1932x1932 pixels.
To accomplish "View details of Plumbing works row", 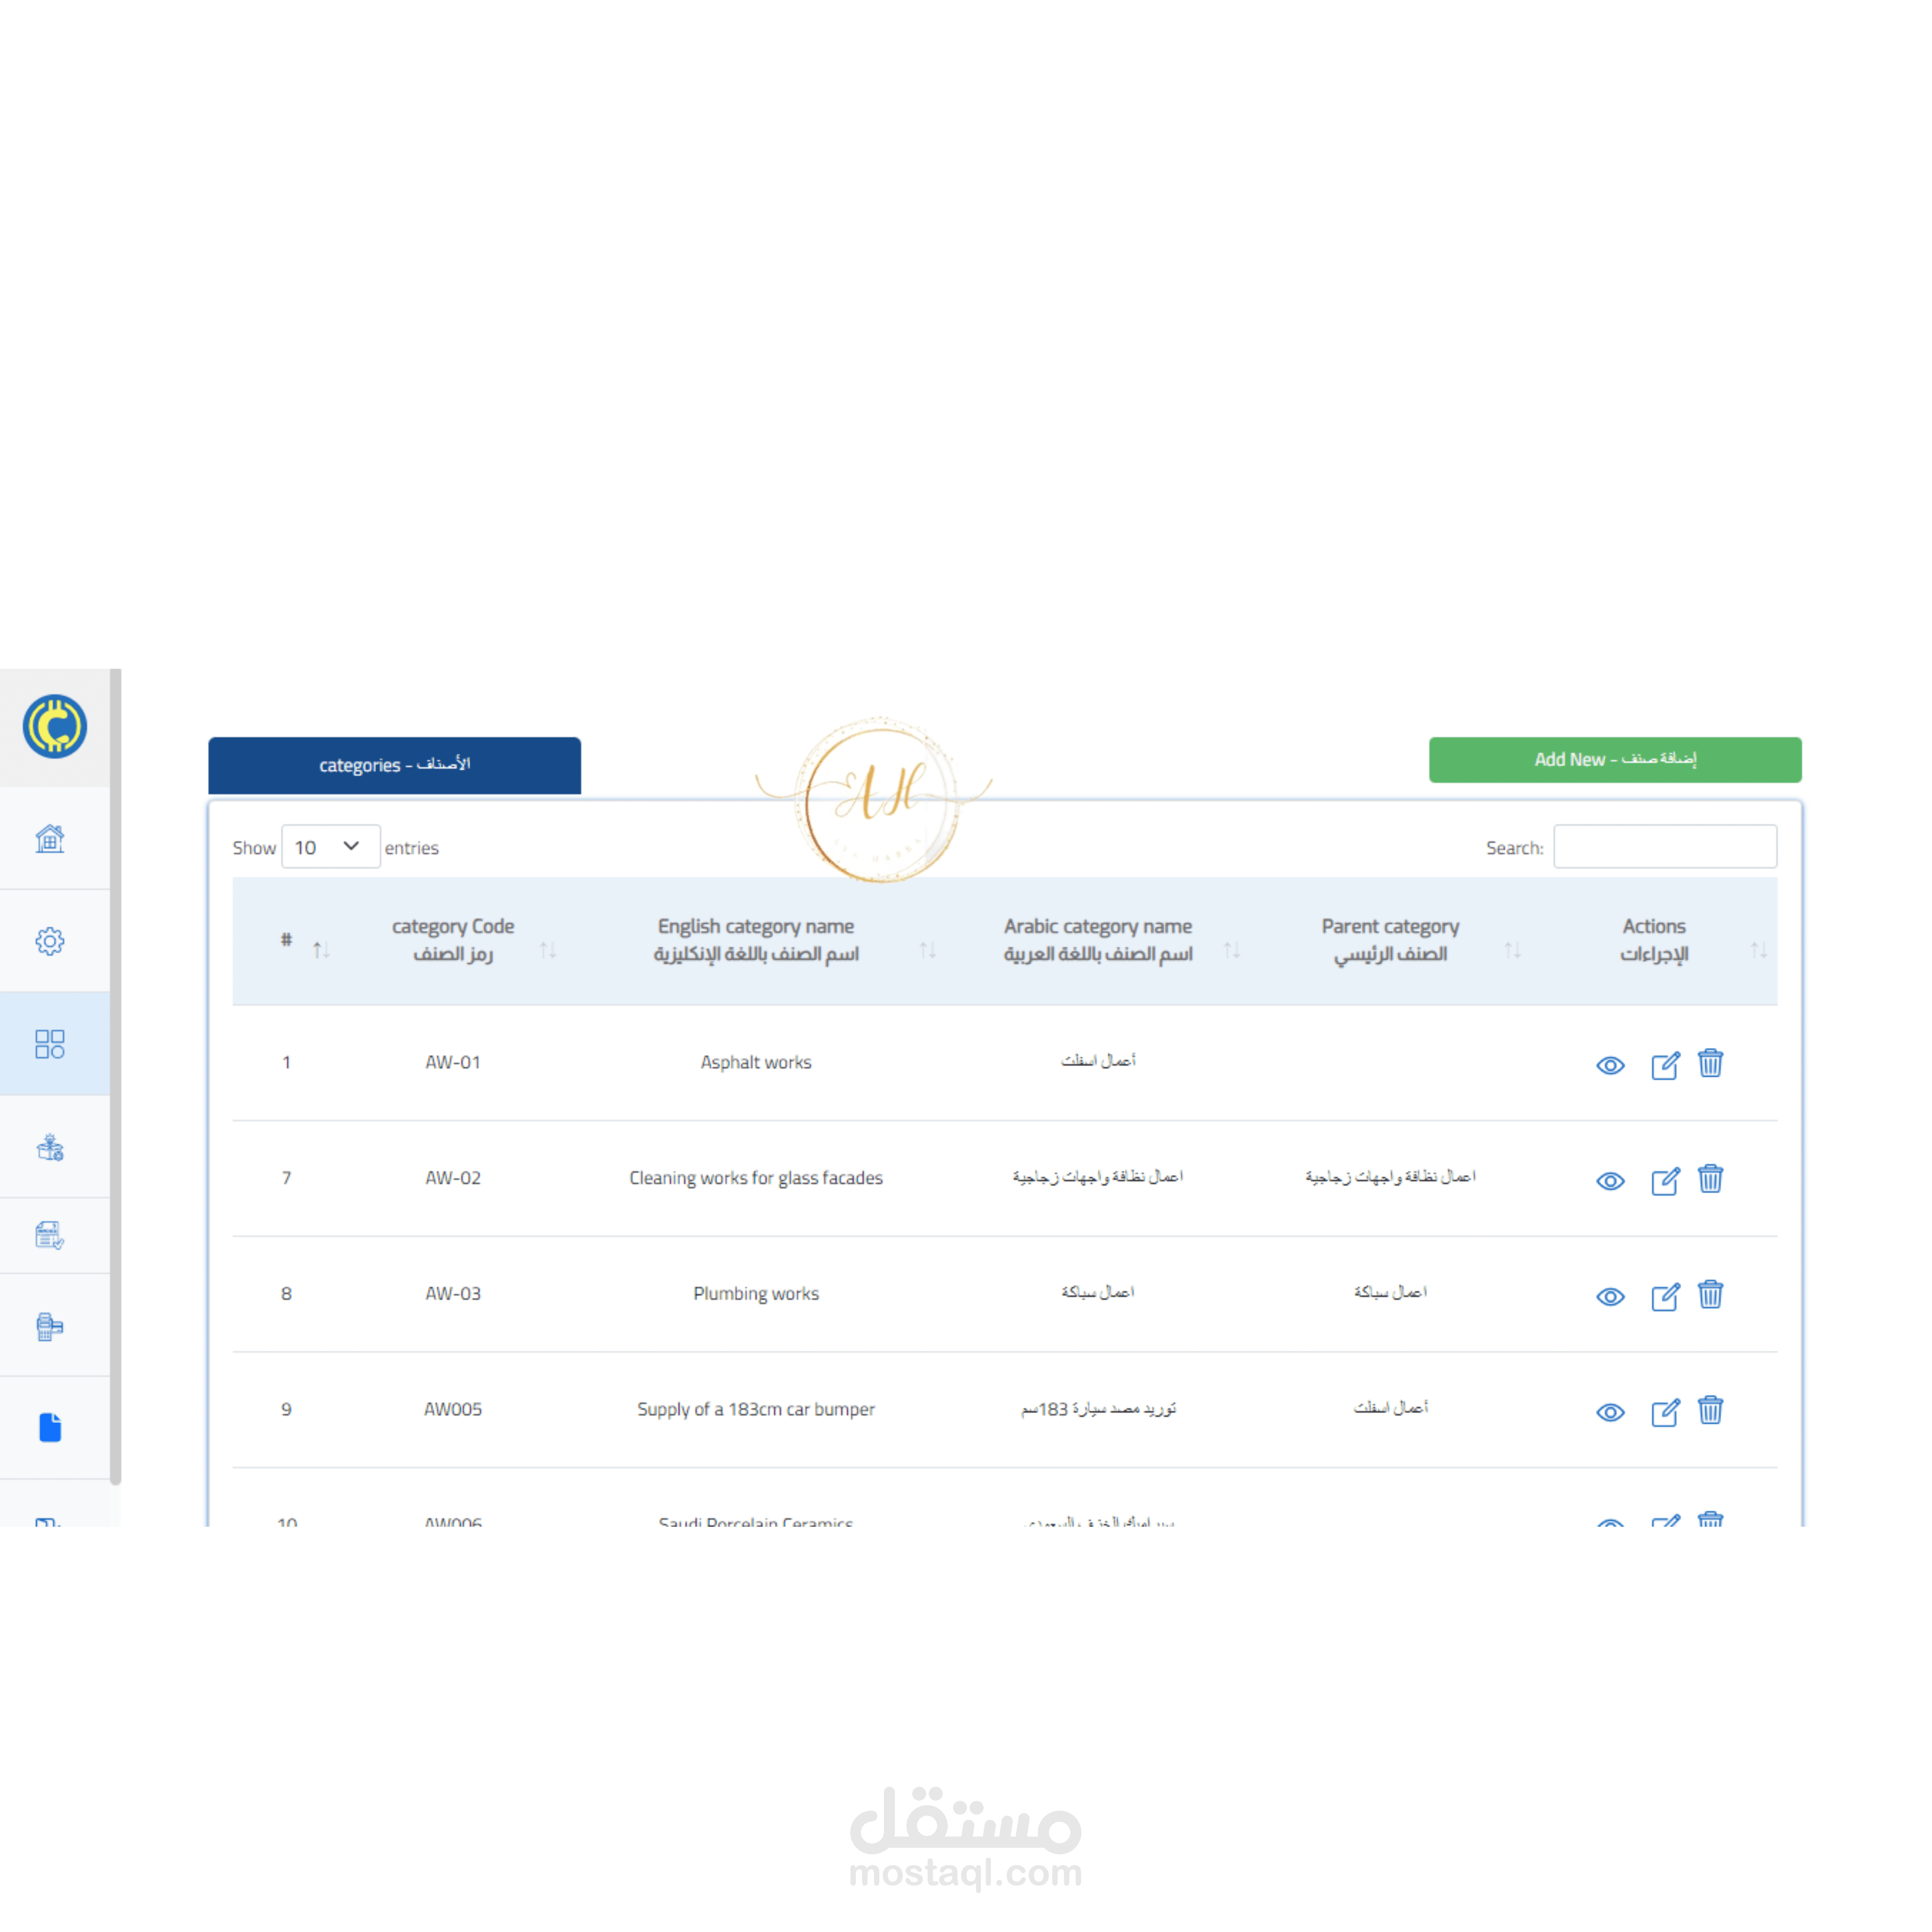I will click(x=1610, y=1297).
